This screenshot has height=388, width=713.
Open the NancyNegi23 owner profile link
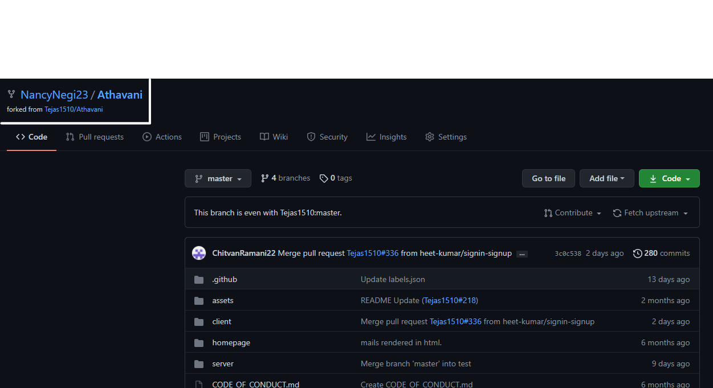tap(54, 95)
